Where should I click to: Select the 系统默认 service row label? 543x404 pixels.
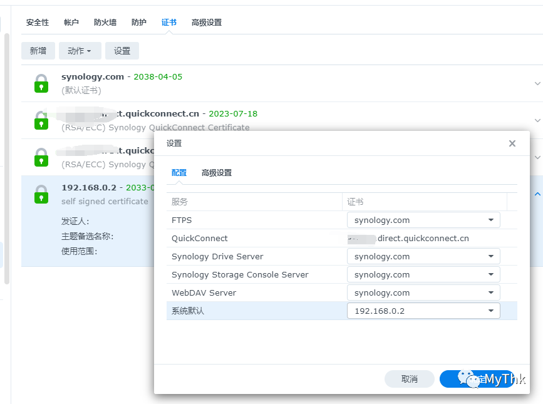pos(188,311)
